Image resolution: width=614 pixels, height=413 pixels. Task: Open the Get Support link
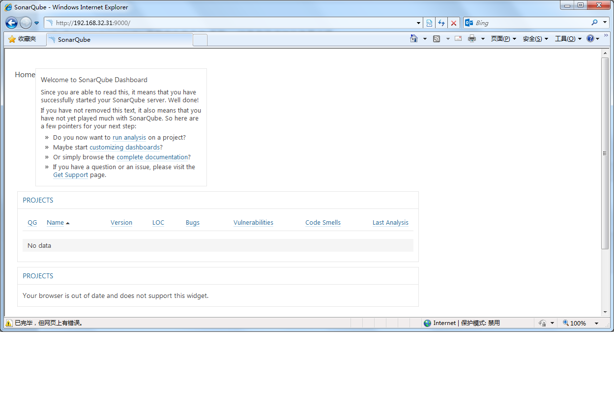tap(70, 175)
